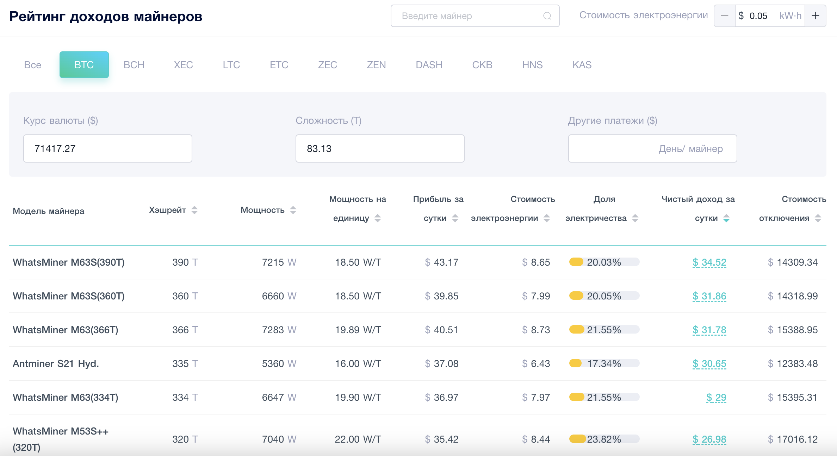
Task: Sort by Стоимость электроэнергии arrows
Action: 547,218
